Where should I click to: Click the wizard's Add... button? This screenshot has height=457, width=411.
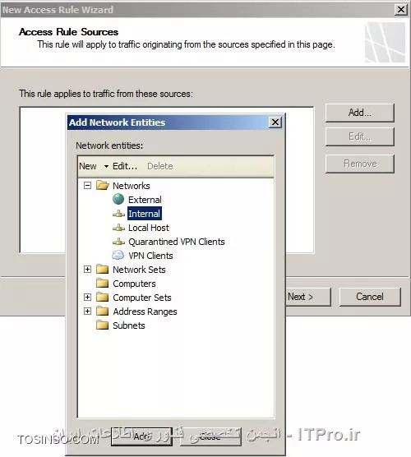pyautogui.click(x=360, y=113)
